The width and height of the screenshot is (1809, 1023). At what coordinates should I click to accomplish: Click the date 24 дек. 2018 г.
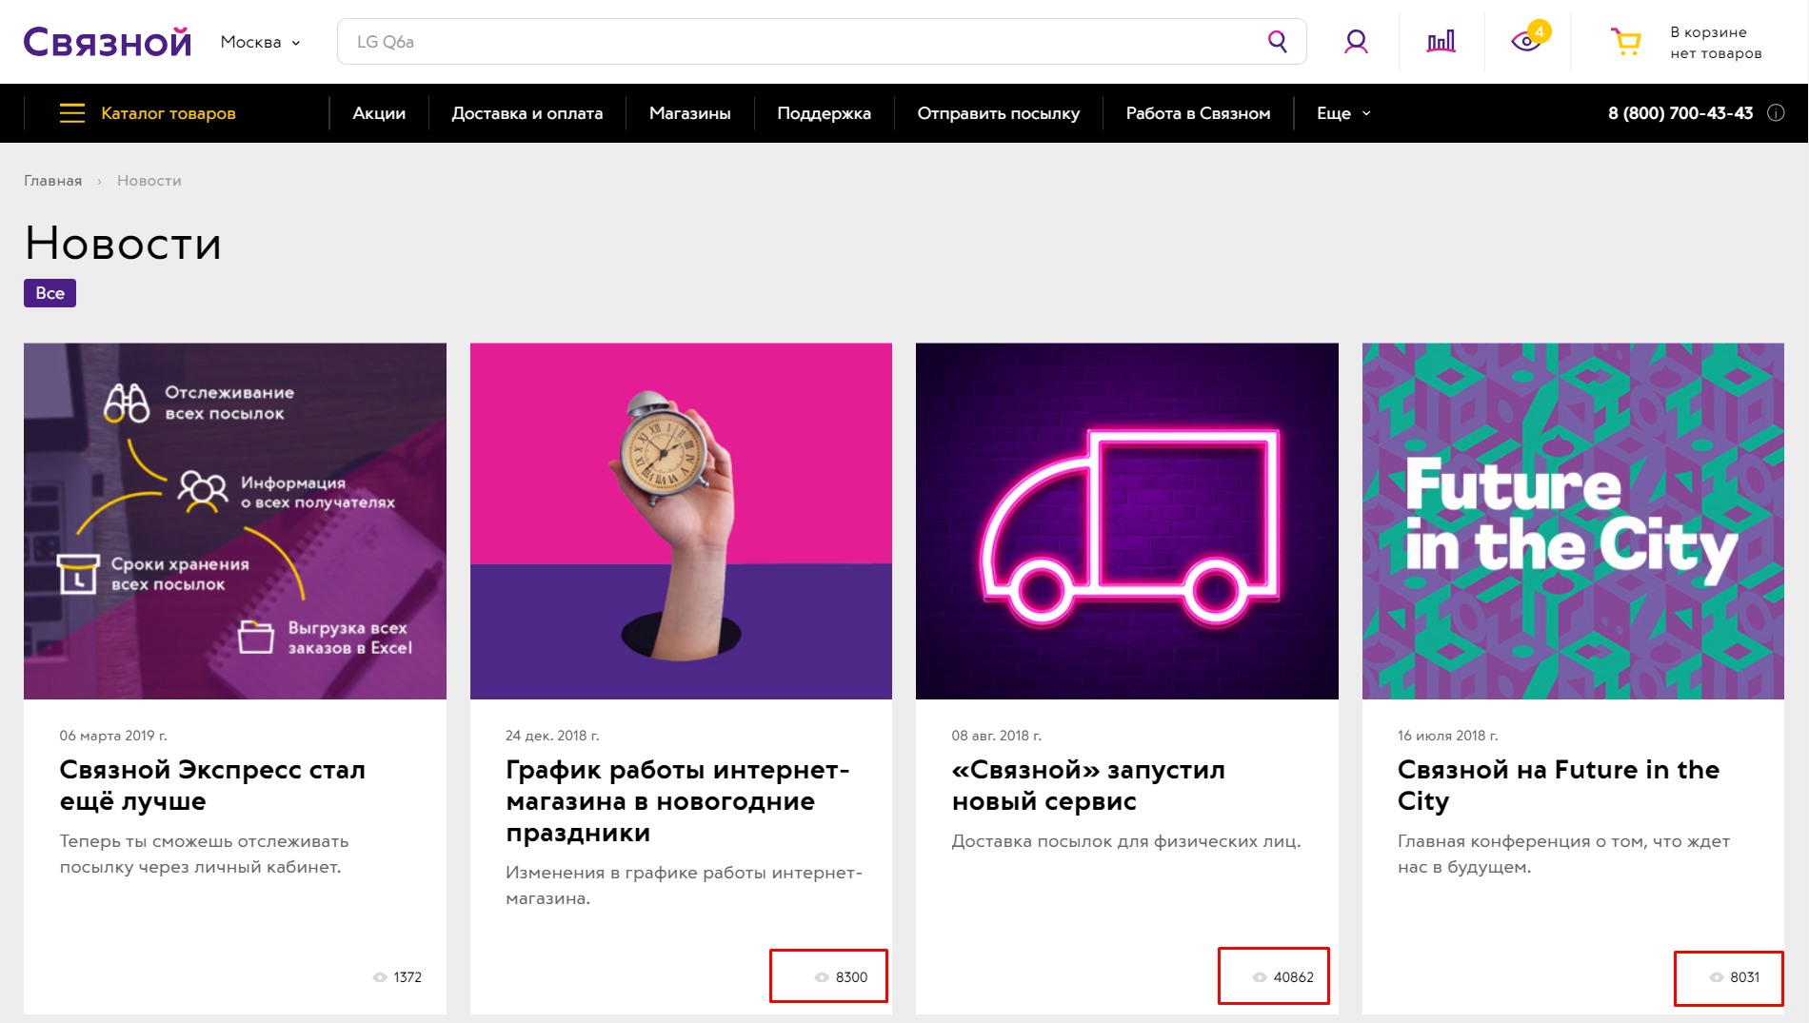552,736
